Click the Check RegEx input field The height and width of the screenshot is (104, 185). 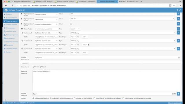(46, 29)
